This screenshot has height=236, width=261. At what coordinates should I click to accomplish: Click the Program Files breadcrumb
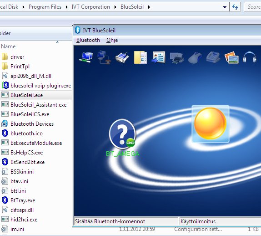click(x=45, y=7)
